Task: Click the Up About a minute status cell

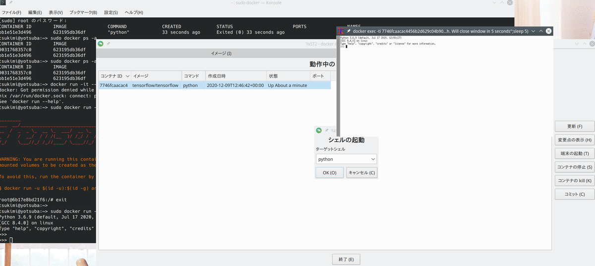Action: tap(288, 86)
